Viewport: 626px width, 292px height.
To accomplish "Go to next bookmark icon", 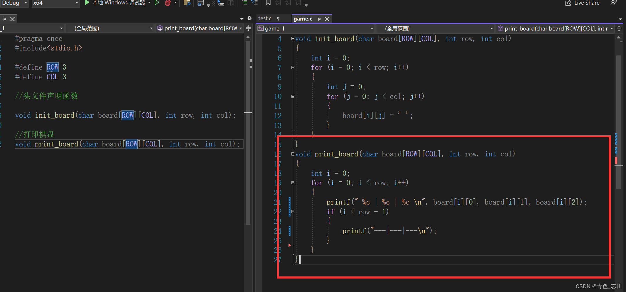I will click(x=288, y=3).
